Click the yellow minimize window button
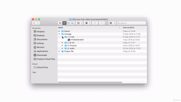Screen dimensions: 181x102 pyautogui.click(x=36, y=19)
